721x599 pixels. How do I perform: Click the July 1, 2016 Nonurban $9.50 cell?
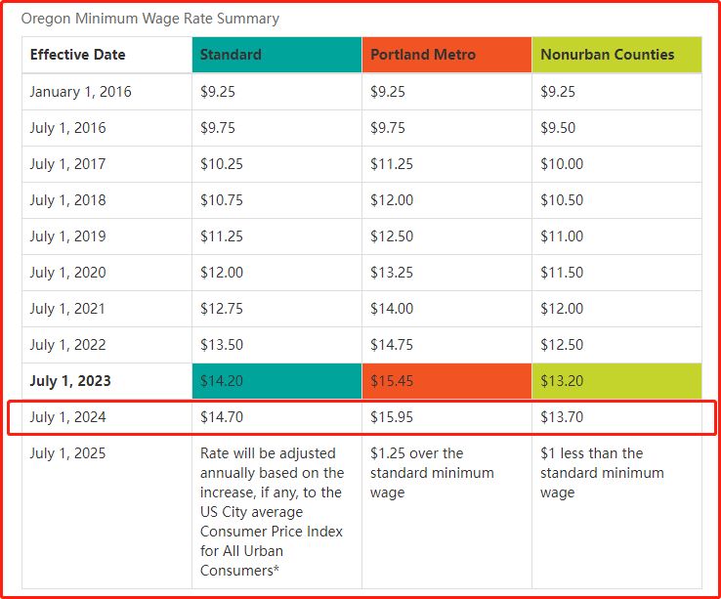[558, 128]
